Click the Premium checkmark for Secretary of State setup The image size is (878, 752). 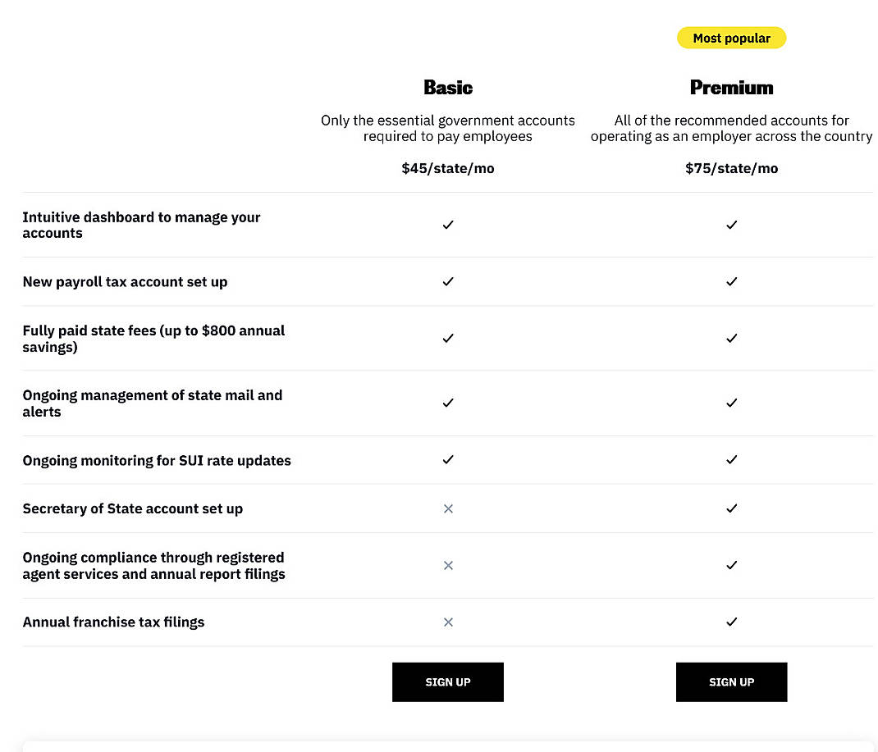point(731,508)
